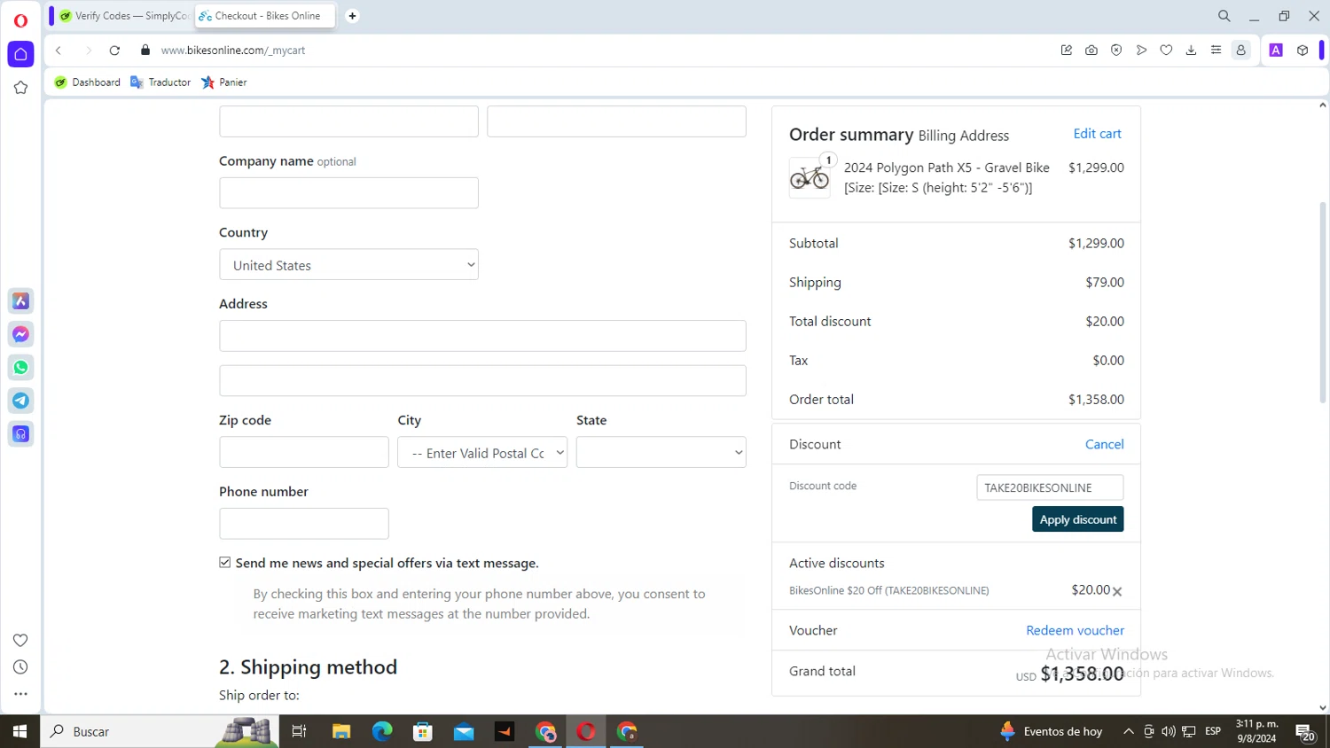Expand the City dropdown
This screenshot has width=1330, height=748.
coord(482,453)
